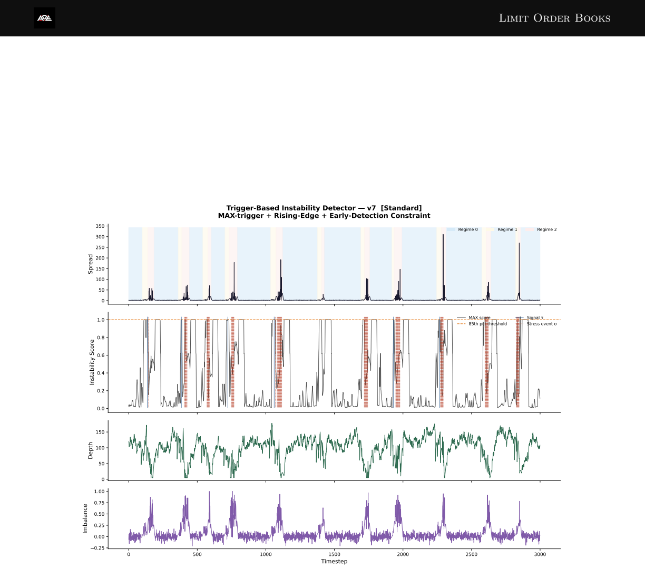
Task: Click the x-axis tick label 2500
Action: click(x=472, y=554)
